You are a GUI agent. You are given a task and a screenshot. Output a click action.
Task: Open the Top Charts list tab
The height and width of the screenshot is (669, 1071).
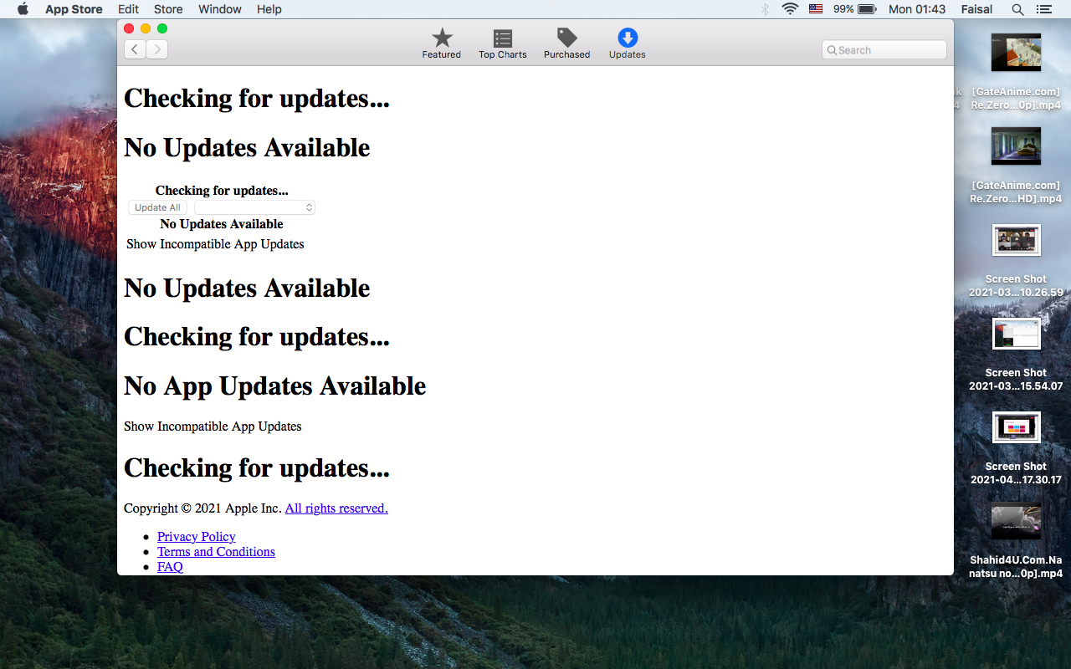(x=502, y=43)
